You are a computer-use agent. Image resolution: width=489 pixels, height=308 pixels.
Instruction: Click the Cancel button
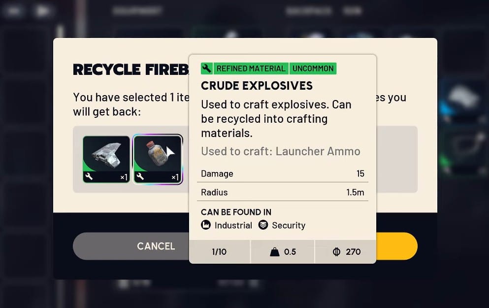pyautogui.click(x=131, y=246)
